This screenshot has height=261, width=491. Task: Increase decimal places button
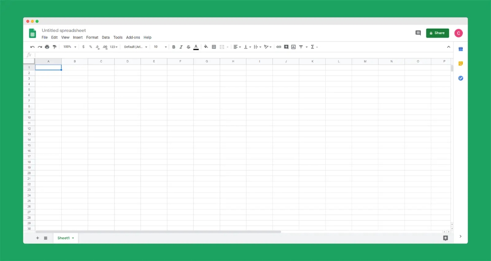[x=105, y=47]
